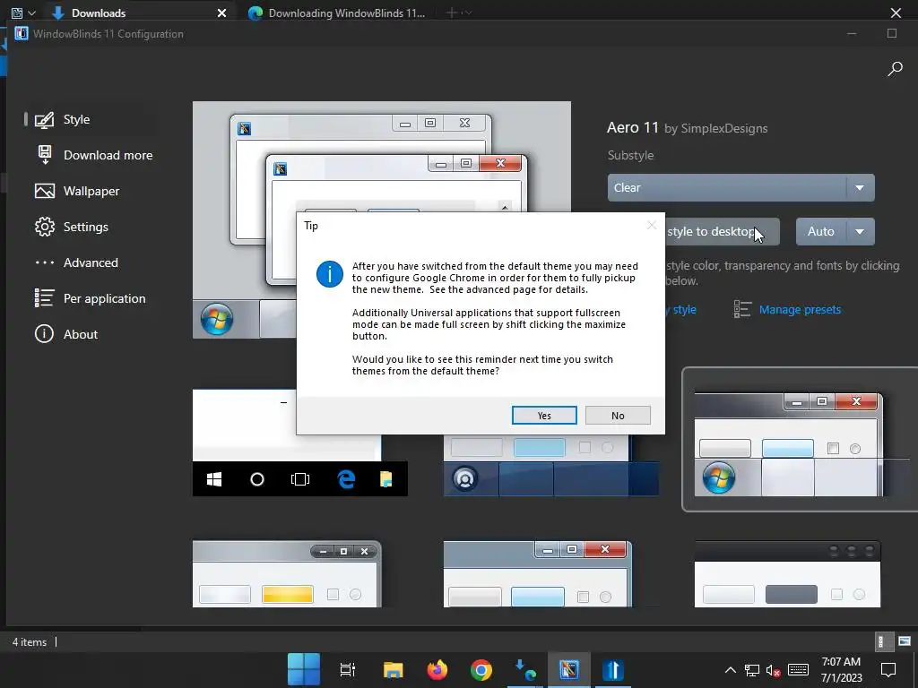Launch Firefox from the taskbar

(x=437, y=669)
